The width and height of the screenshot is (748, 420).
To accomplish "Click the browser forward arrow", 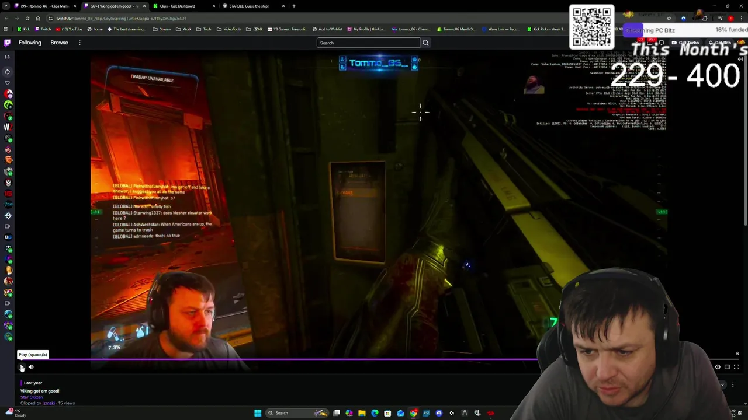I will pyautogui.click(x=16, y=18).
